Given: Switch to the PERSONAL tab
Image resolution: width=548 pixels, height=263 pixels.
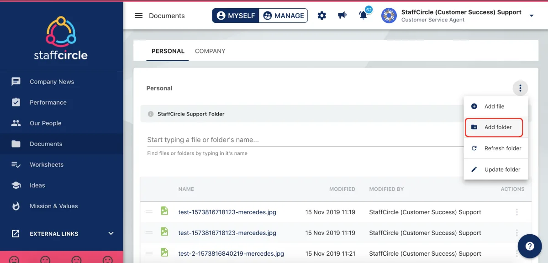Looking at the screenshot, I should (168, 51).
